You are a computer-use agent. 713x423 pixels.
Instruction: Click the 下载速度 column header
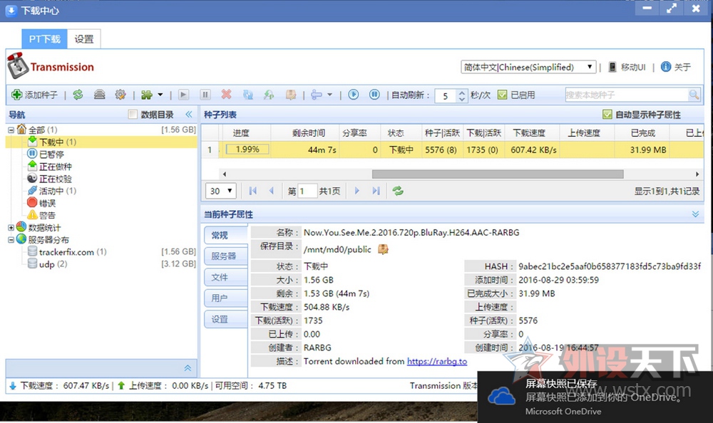pos(529,133)
